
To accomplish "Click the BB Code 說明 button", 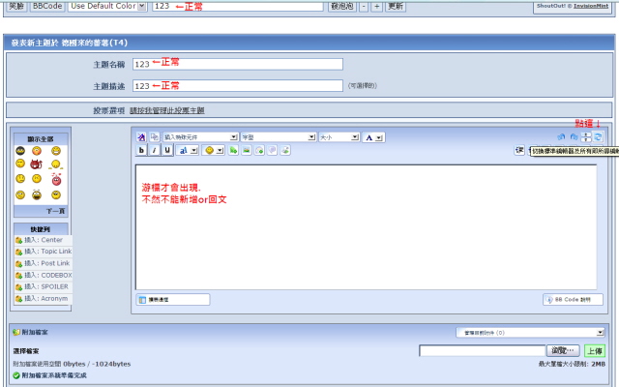I will point(573,300).
